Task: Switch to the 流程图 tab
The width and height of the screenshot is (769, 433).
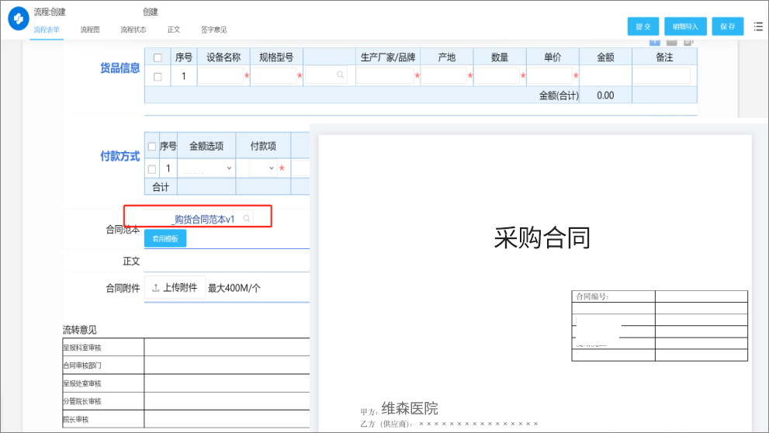Action: click(x=90, y=29)
